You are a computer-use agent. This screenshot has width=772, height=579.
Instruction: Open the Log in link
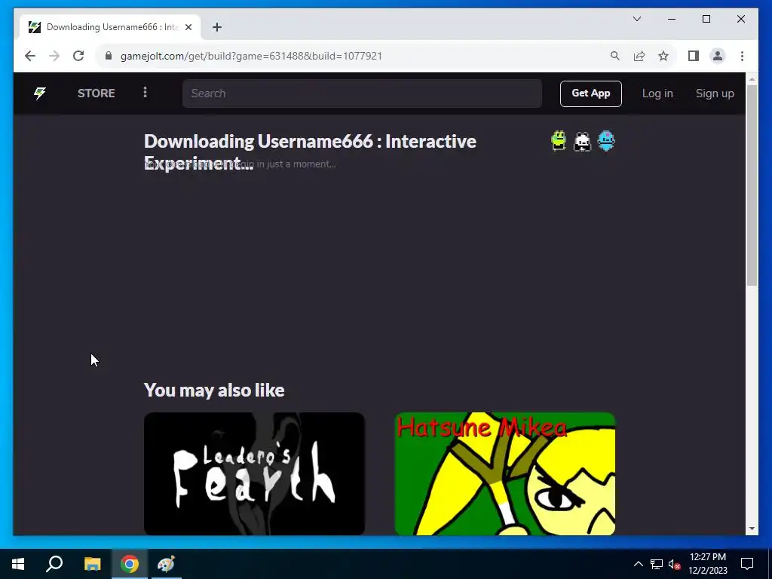(x=657, y=93)
